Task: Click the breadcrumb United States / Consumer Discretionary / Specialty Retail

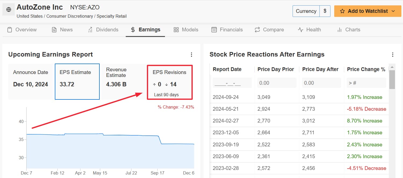Action: click(x=71, y=16)
